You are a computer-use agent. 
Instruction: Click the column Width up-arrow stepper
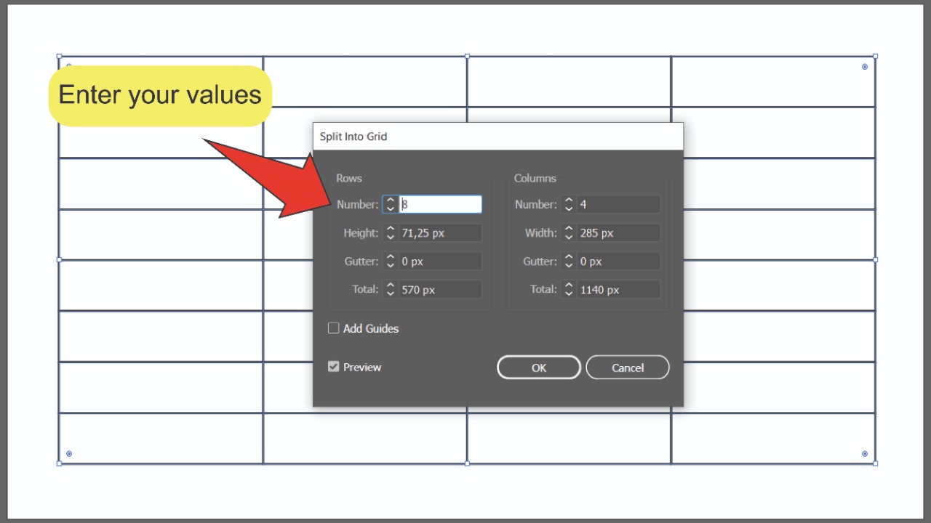[569, 229]
